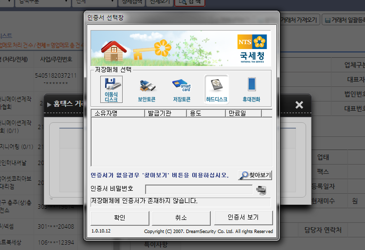Confirm with the 확인 button
Viewport: 365px width, 250px height.
(120, 218)
